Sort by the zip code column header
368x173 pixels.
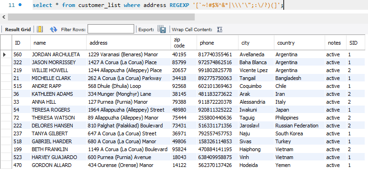[184, 43]
